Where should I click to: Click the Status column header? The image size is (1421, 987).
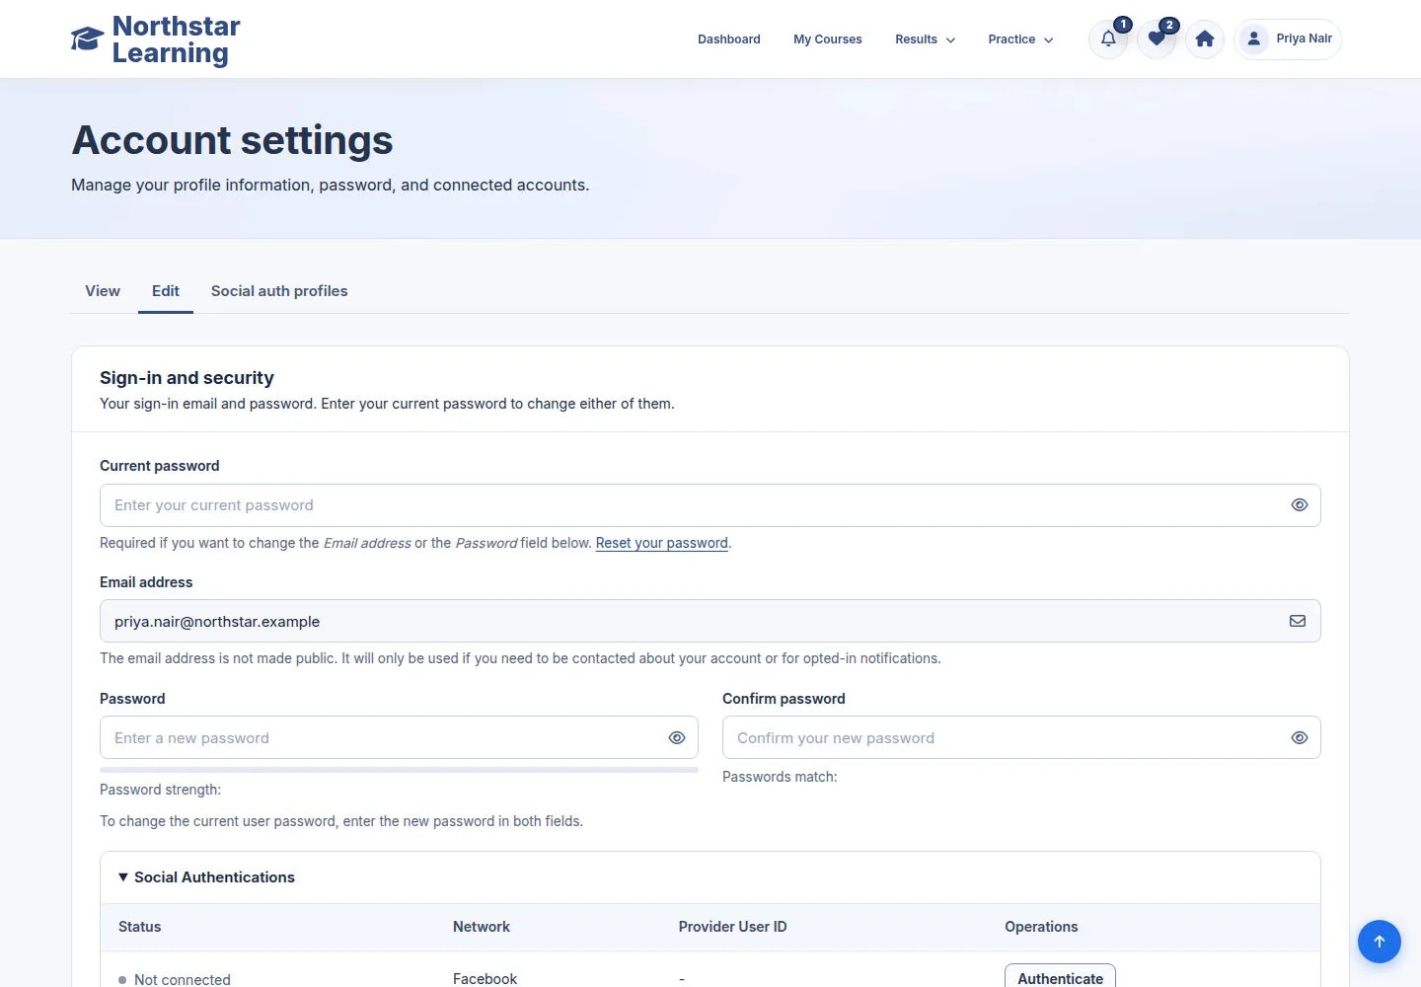click(x=139, y=927)
